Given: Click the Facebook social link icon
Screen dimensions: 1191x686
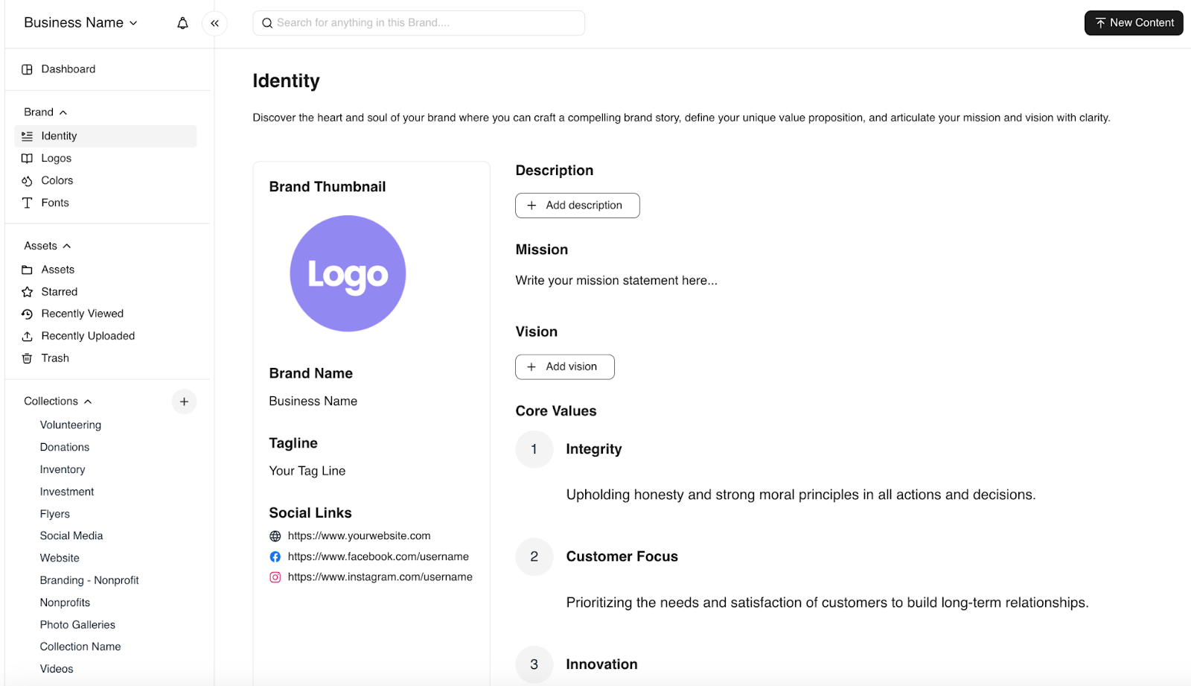Looking at the screenshot, I should [275, 556].
